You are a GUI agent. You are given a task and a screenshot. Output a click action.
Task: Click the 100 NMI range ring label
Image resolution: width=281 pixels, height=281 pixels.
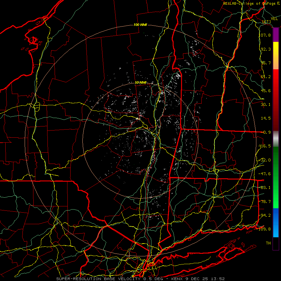pos(140,25)
